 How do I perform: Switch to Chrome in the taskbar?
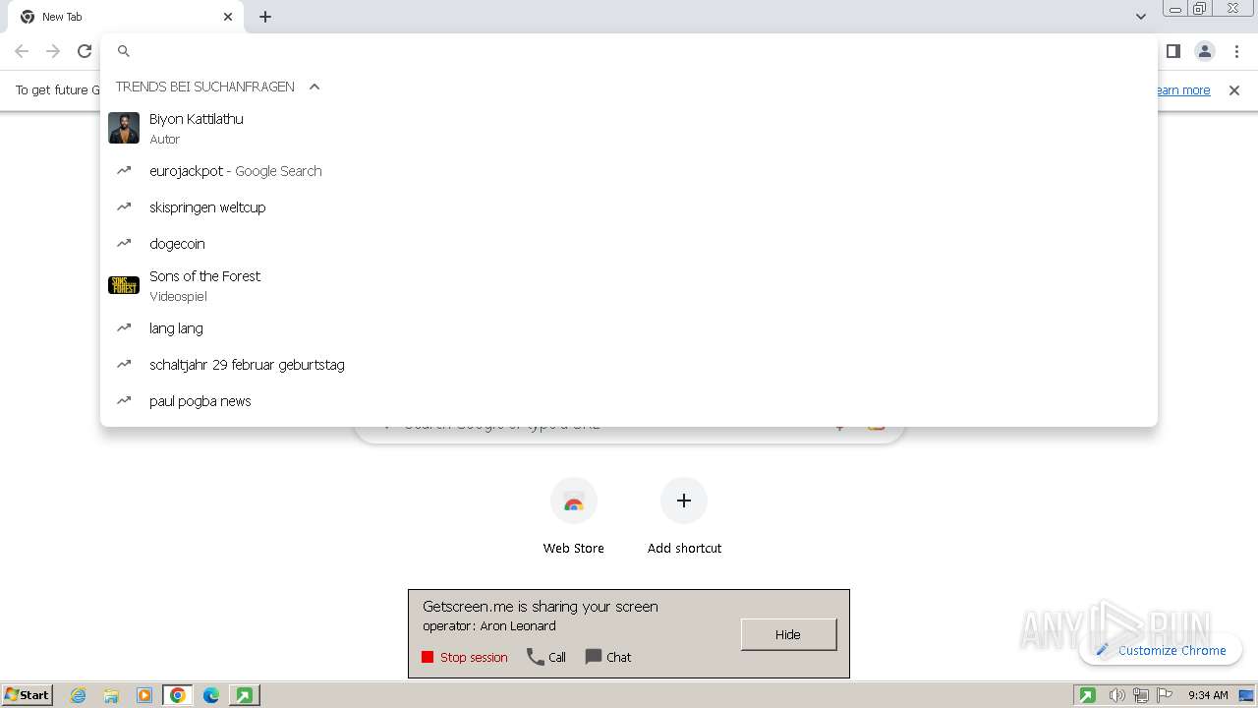point(178,695)
